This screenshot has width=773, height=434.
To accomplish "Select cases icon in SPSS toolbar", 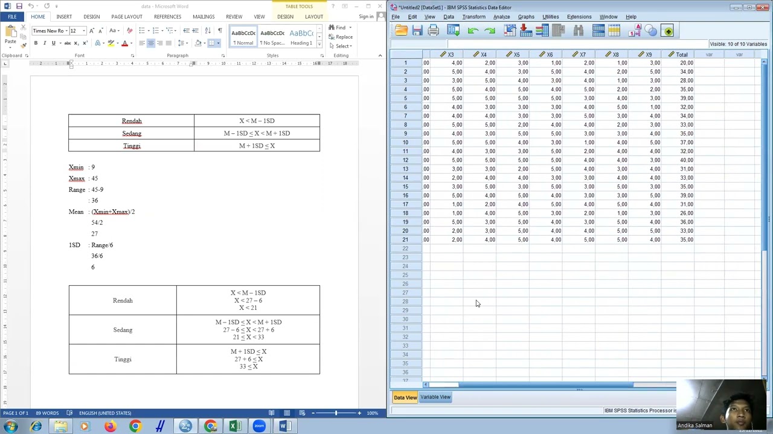I will (x=614, y=31).
